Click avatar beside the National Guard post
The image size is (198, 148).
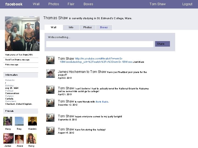click(50, 90)
